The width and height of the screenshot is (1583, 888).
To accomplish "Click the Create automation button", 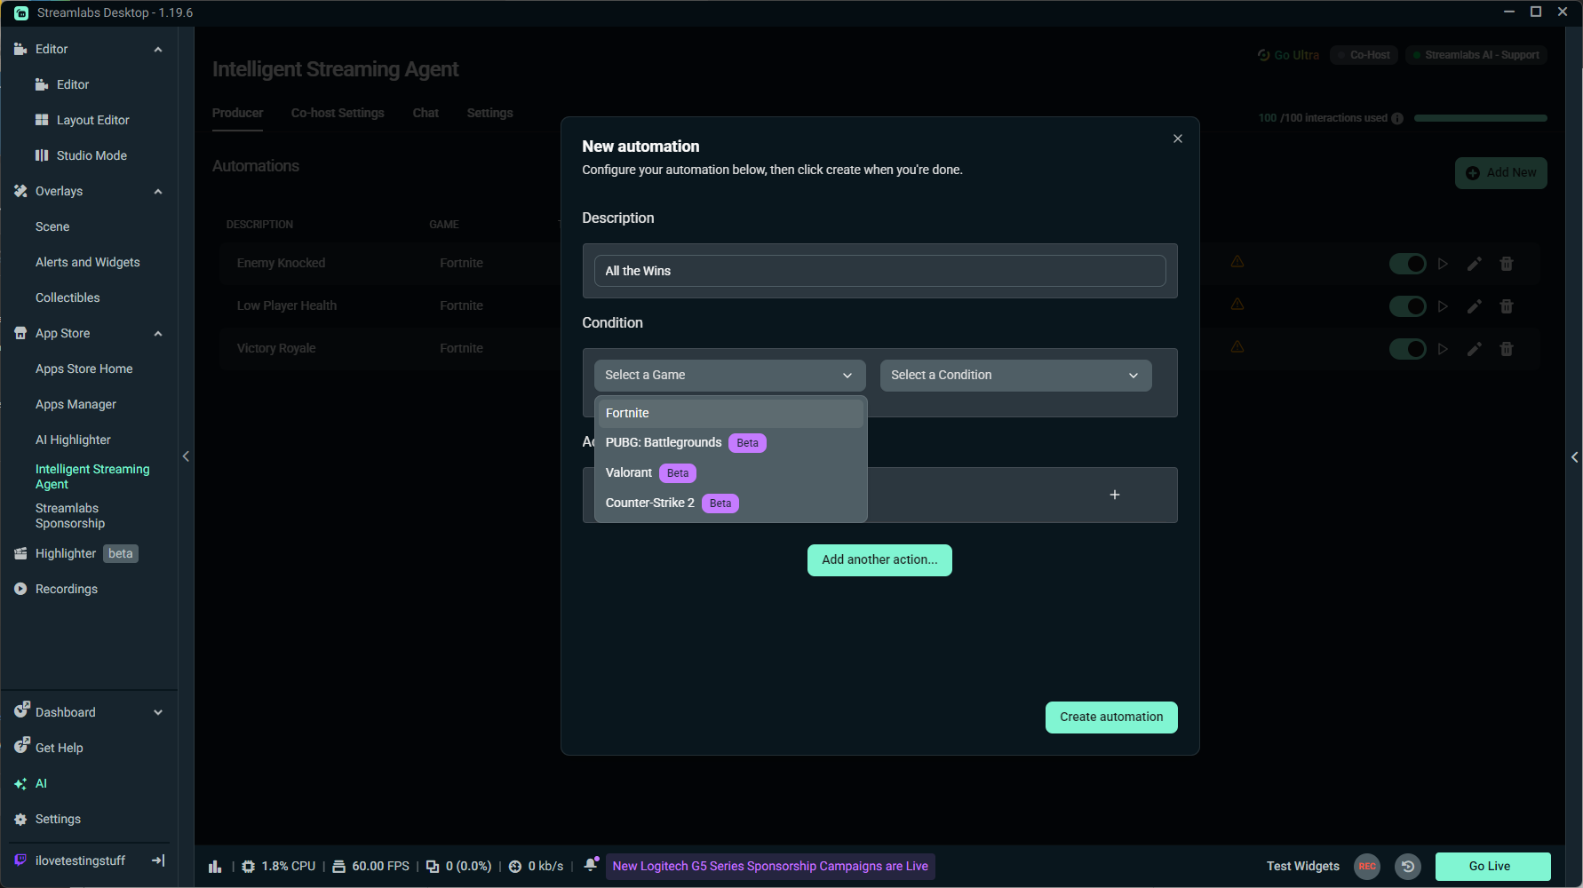I will click(1110, 718).
